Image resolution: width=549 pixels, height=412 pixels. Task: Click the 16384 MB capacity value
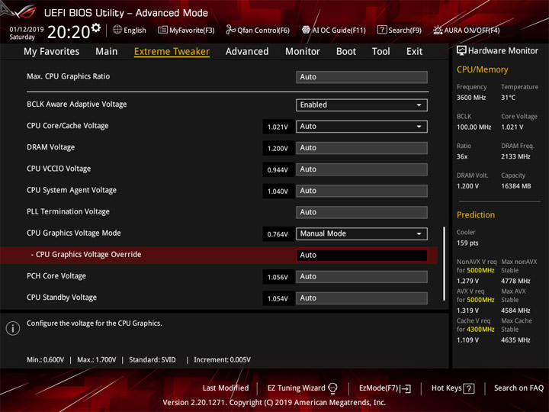click(515, 186)
